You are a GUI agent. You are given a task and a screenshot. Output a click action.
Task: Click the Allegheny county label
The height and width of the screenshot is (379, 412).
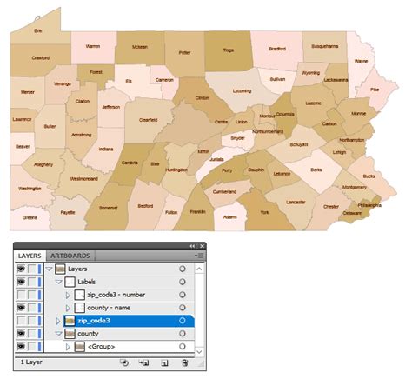pyautogui.click(x=43, y=164)
